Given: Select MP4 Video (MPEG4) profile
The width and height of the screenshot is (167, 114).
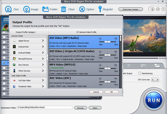Looking at the screenshot, I should coord(84,69).
